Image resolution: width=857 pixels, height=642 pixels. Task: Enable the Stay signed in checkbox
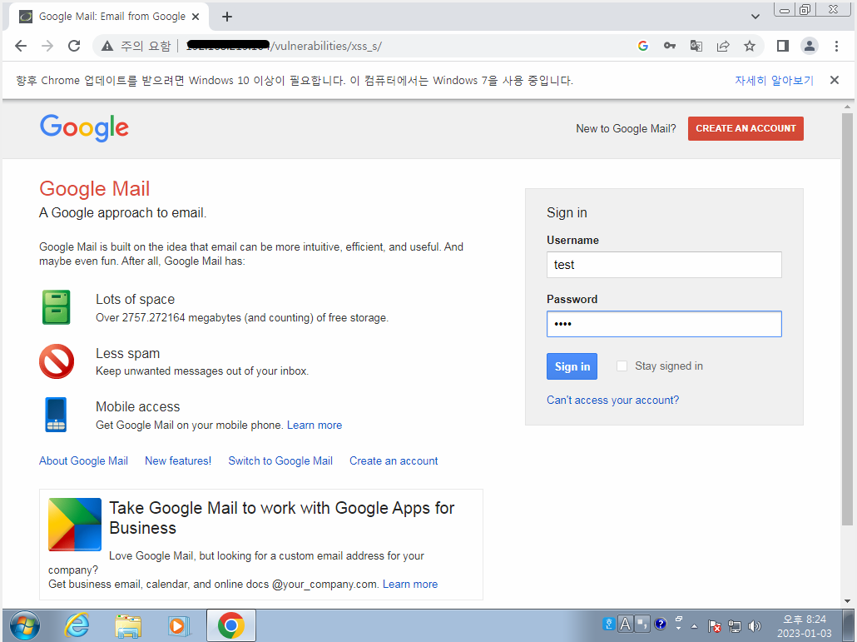click(x=622, y=366)
